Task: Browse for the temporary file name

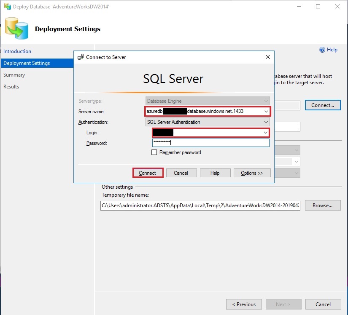Action: coord(323,206)
